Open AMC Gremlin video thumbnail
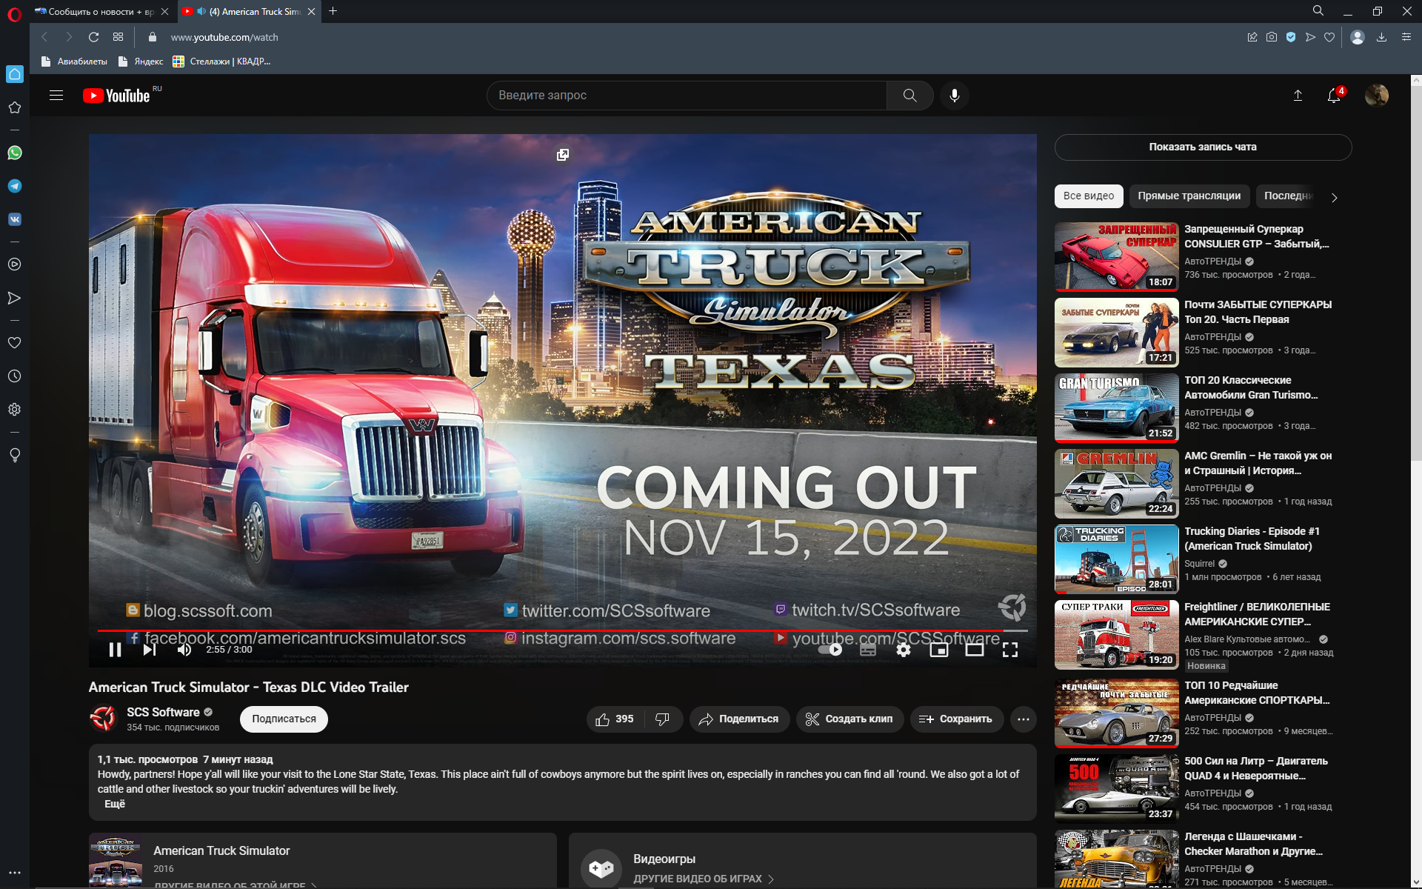 point(1117,484)
